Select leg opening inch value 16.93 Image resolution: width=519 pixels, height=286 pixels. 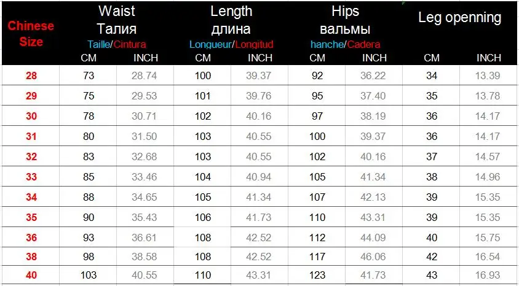488,275
